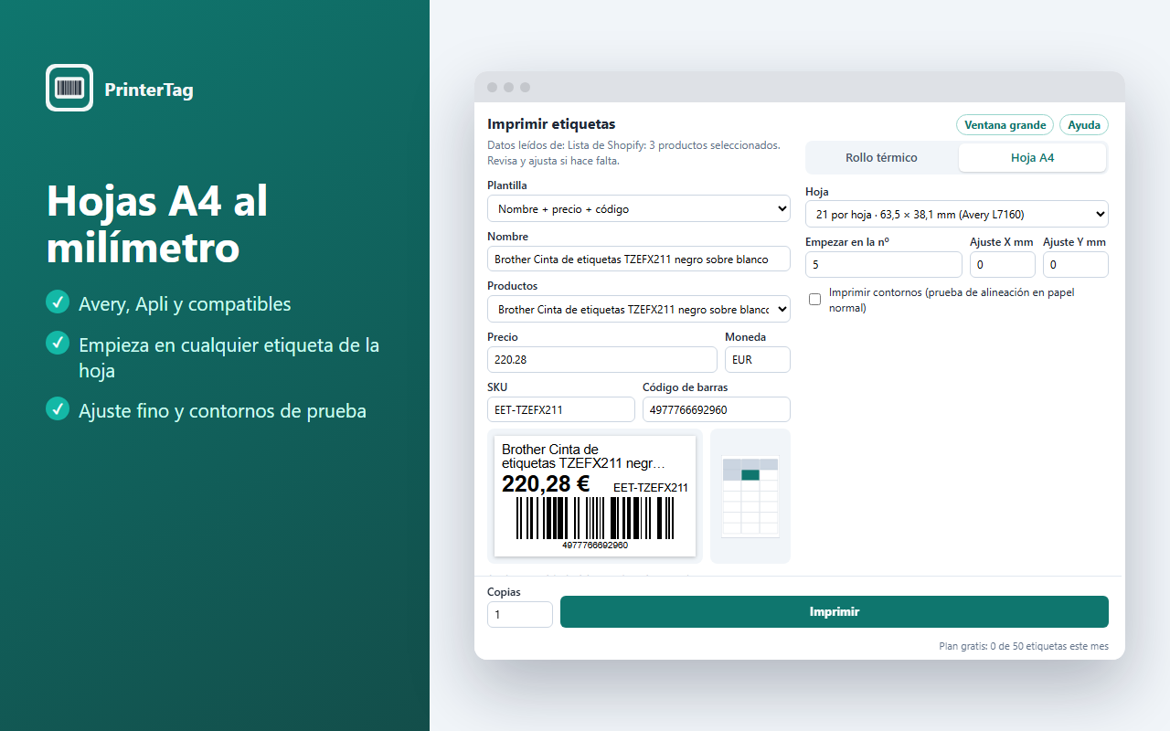The height and width of the screenshot is (731, 1170).
Task: Click the PrinterTag brand name text
Action: click(x=149, y=90)
